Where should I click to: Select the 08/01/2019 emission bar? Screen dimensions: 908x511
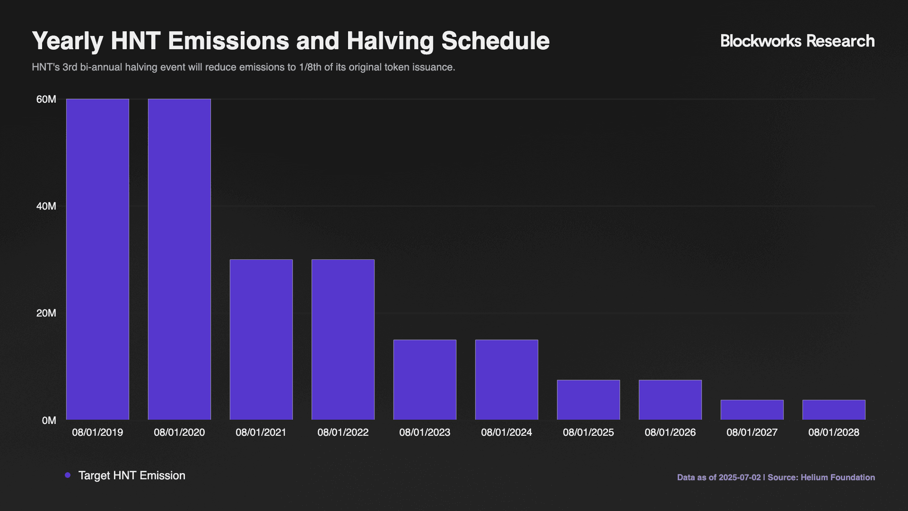pyautogui.click(x=97, y=259)
